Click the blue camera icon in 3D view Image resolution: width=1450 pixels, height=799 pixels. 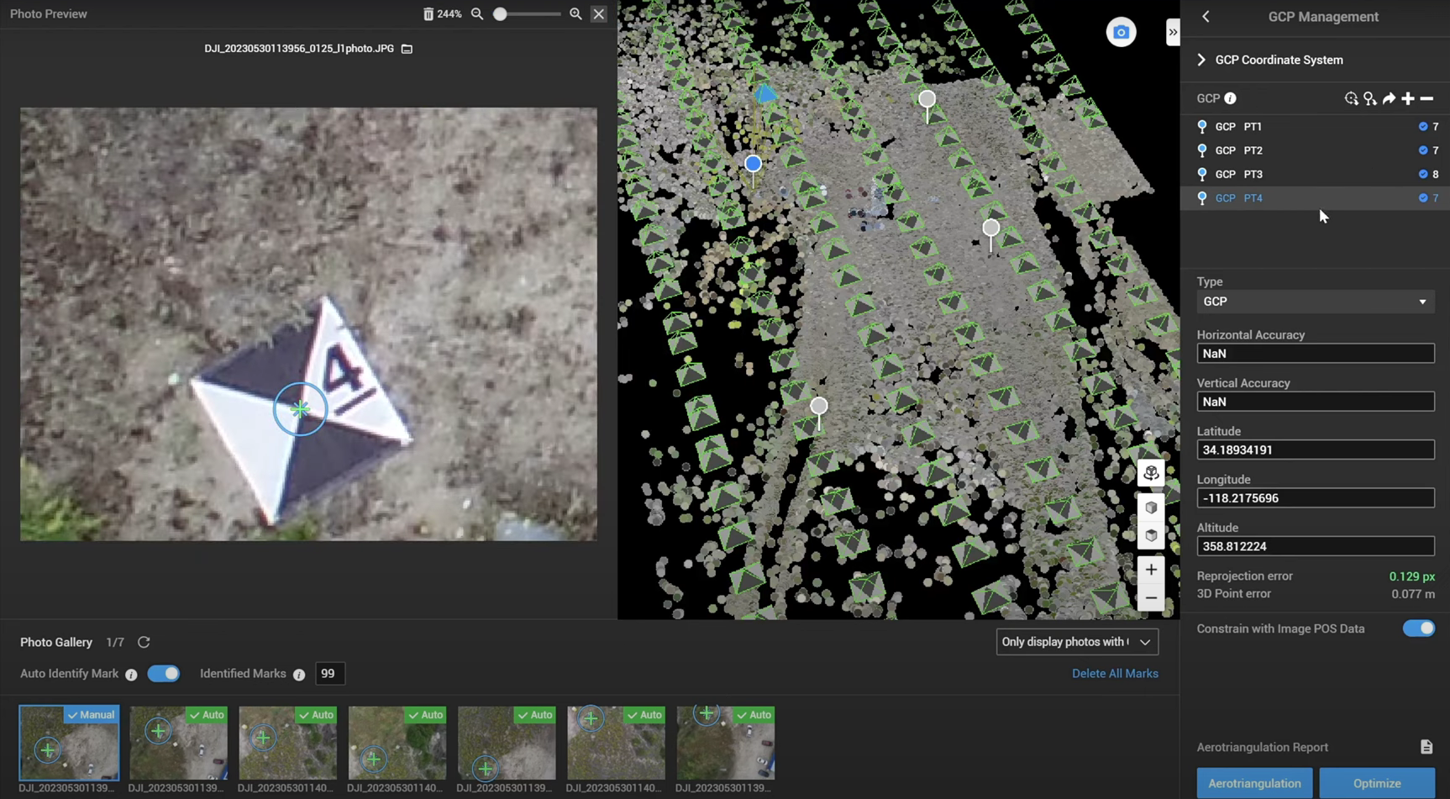click(x=1121, y=33)
